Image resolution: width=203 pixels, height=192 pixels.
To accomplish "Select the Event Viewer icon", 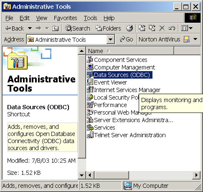I will coord(90,82).
